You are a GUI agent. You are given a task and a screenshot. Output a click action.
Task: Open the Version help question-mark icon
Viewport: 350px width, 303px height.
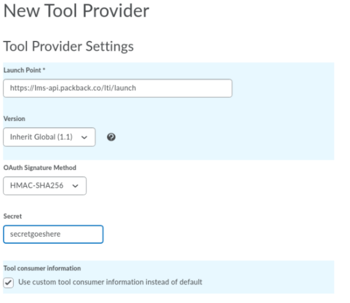click(111, 137)
